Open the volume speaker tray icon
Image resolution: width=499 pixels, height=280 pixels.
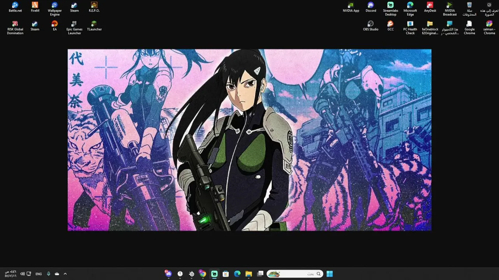pos(22,274)
